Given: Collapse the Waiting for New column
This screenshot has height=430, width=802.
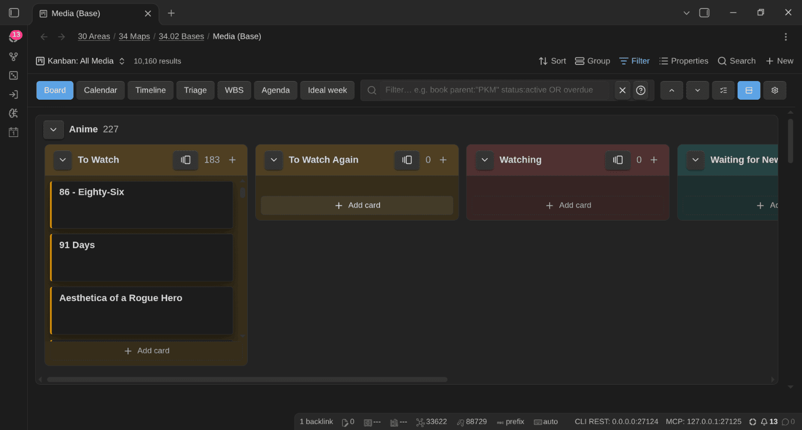Looking at the screenshot, I should tap(695, 160).
